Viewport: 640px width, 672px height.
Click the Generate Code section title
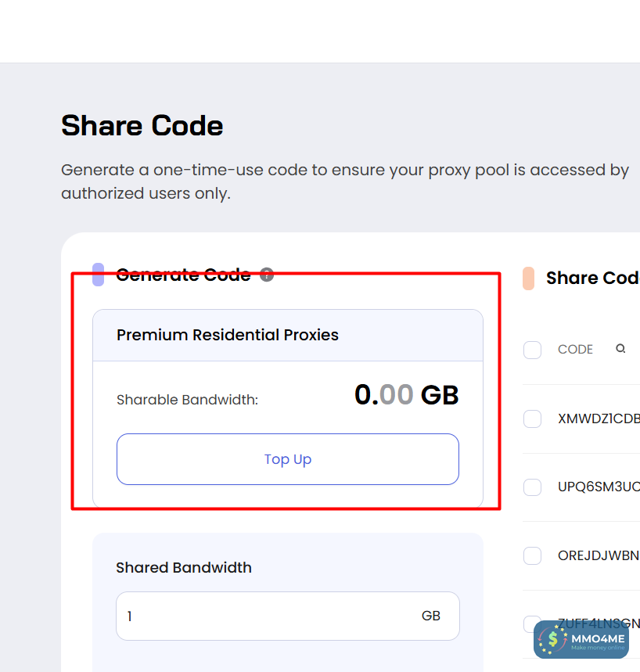(183, 275)
